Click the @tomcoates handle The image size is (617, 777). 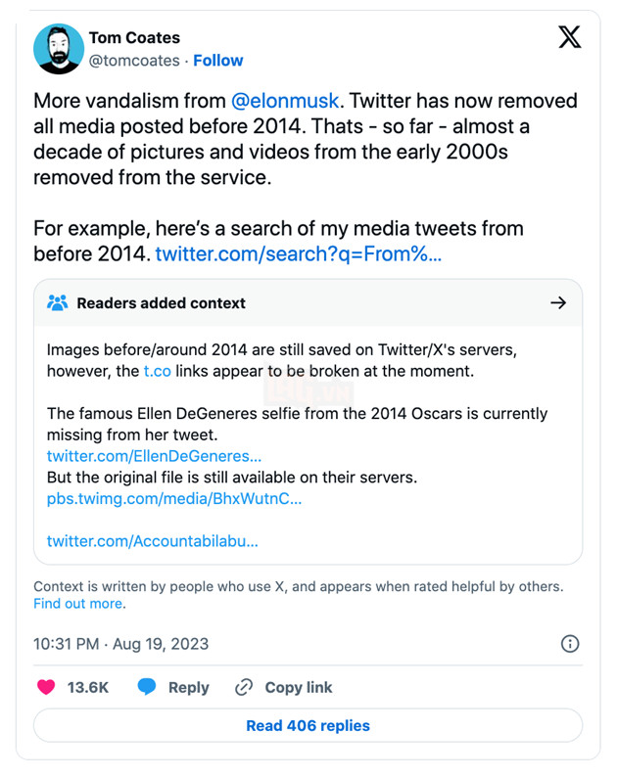[134, 61]
